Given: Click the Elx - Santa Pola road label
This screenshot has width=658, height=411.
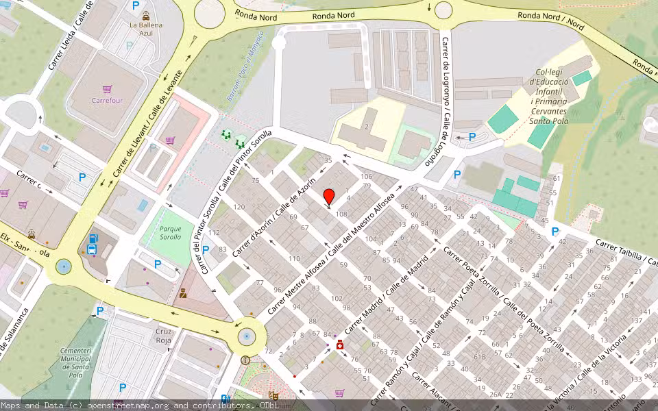Looking at the screenshot, I should tap(25, 245).
